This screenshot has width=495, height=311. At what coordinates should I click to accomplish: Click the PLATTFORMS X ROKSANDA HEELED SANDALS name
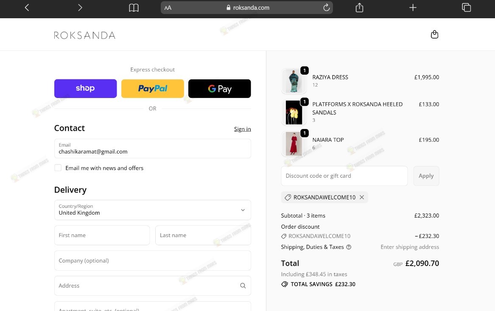[x=358, y=108]
